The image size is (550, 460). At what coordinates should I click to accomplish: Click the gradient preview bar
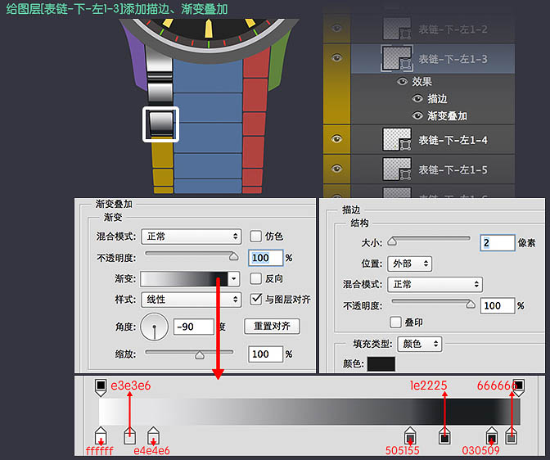tap(184, 279)
